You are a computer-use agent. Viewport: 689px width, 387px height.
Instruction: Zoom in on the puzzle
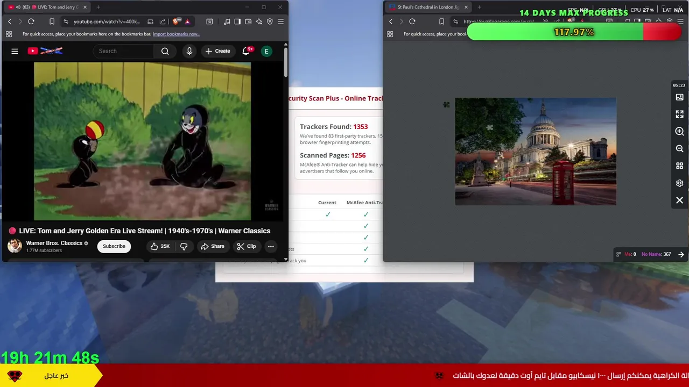coord(679,132)
